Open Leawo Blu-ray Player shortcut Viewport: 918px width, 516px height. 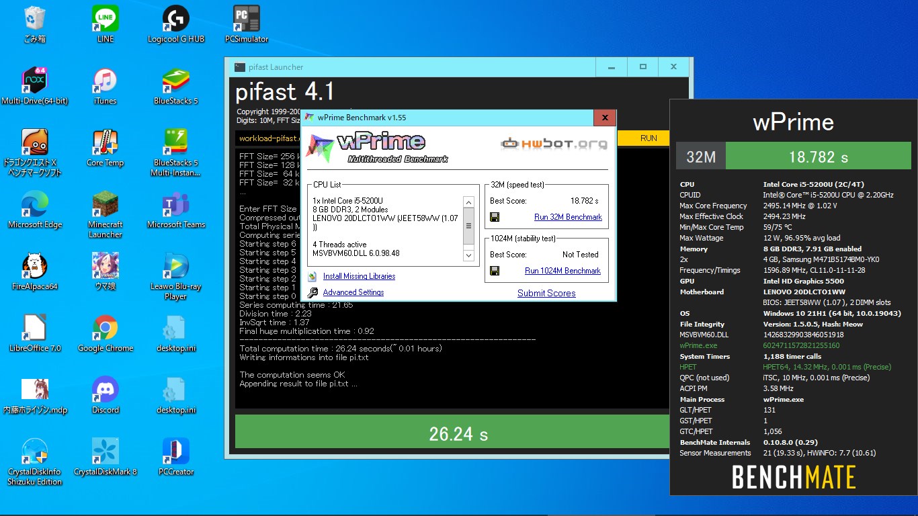coord(176,276)
